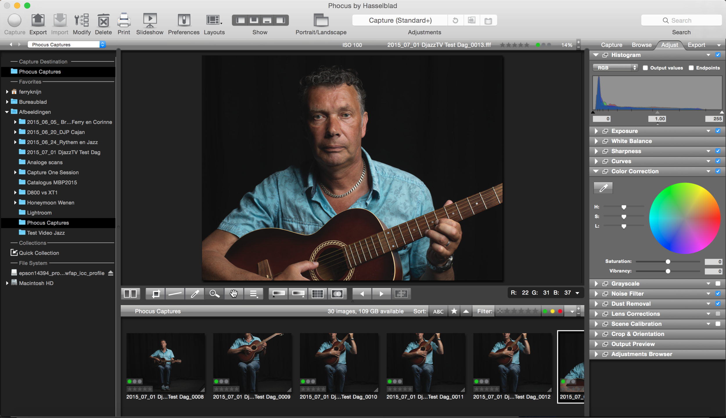
Task: Select Quick Collection in sidebar
Action: click(39, 253)
